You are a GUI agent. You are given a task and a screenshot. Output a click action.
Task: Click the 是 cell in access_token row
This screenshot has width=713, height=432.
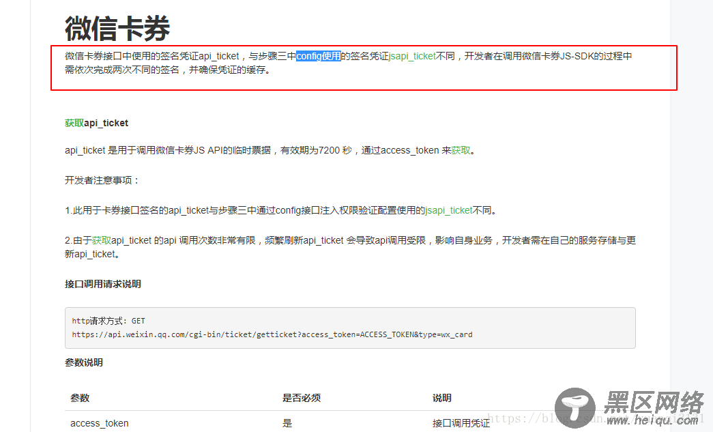point(287,423)
